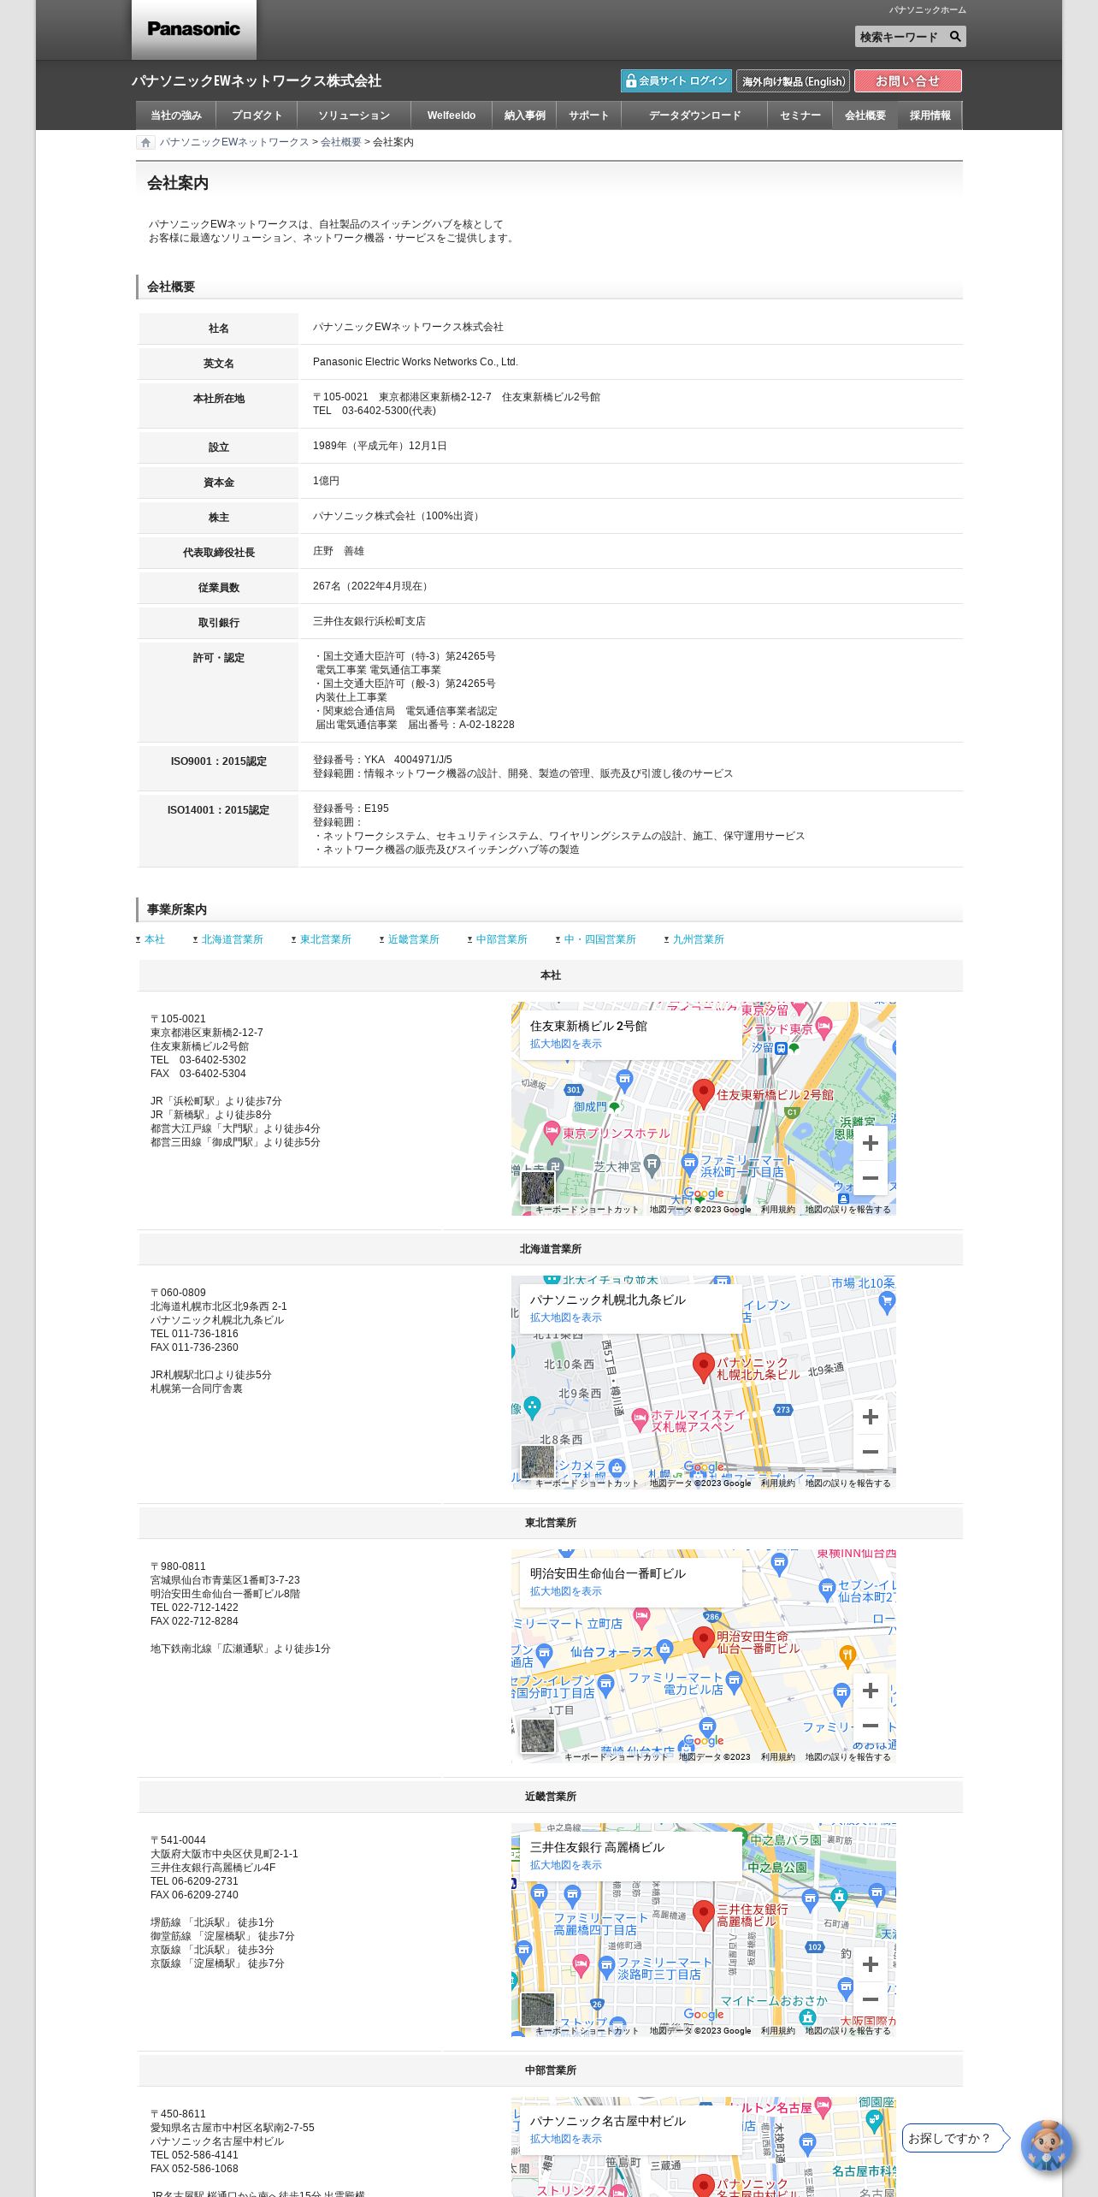Screen dimensions: 1098x2197
Task: Open the 当社の強み menu
Action: pyautogui.click(x=176, y=115)
